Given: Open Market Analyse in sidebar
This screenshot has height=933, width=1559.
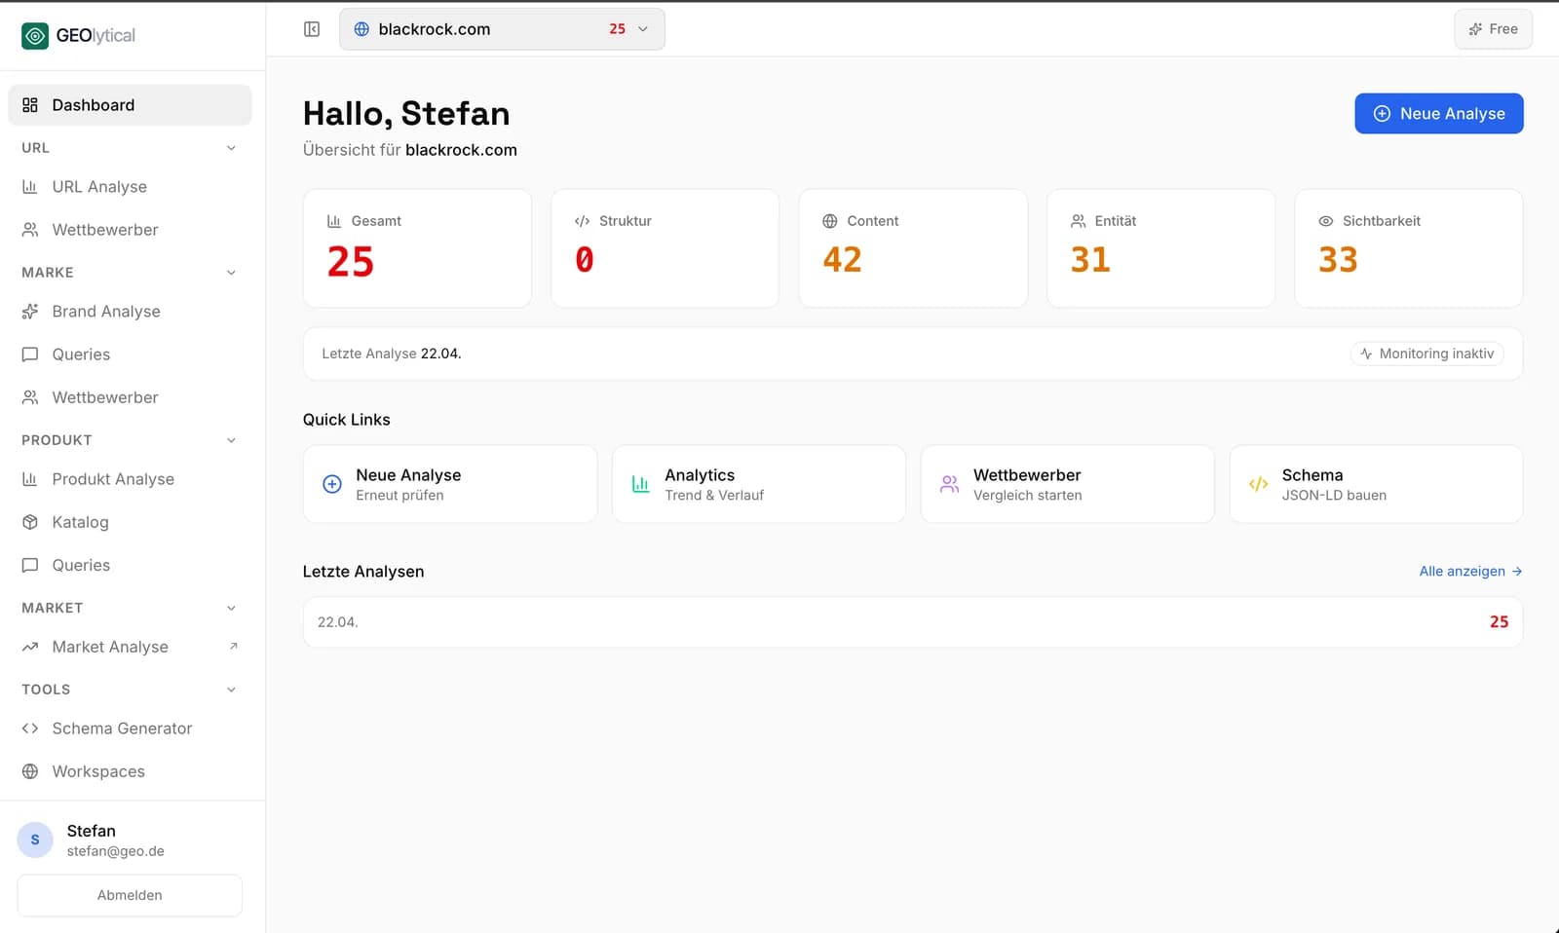Looking at the screenshot, I should coord(130,647).
